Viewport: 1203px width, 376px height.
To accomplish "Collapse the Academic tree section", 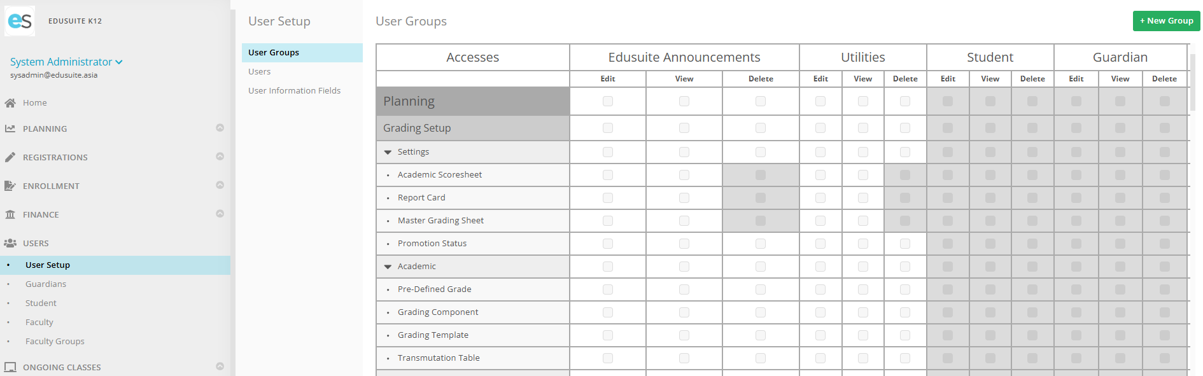I will (x=388, y=267).
